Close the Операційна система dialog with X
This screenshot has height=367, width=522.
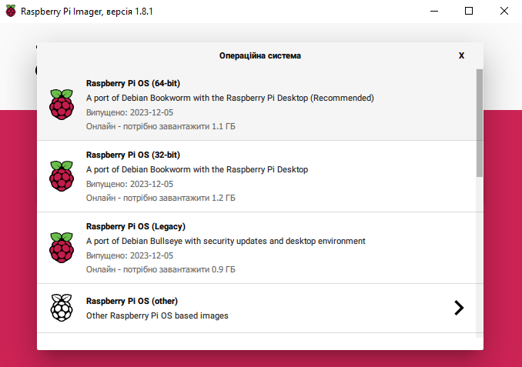461,55
